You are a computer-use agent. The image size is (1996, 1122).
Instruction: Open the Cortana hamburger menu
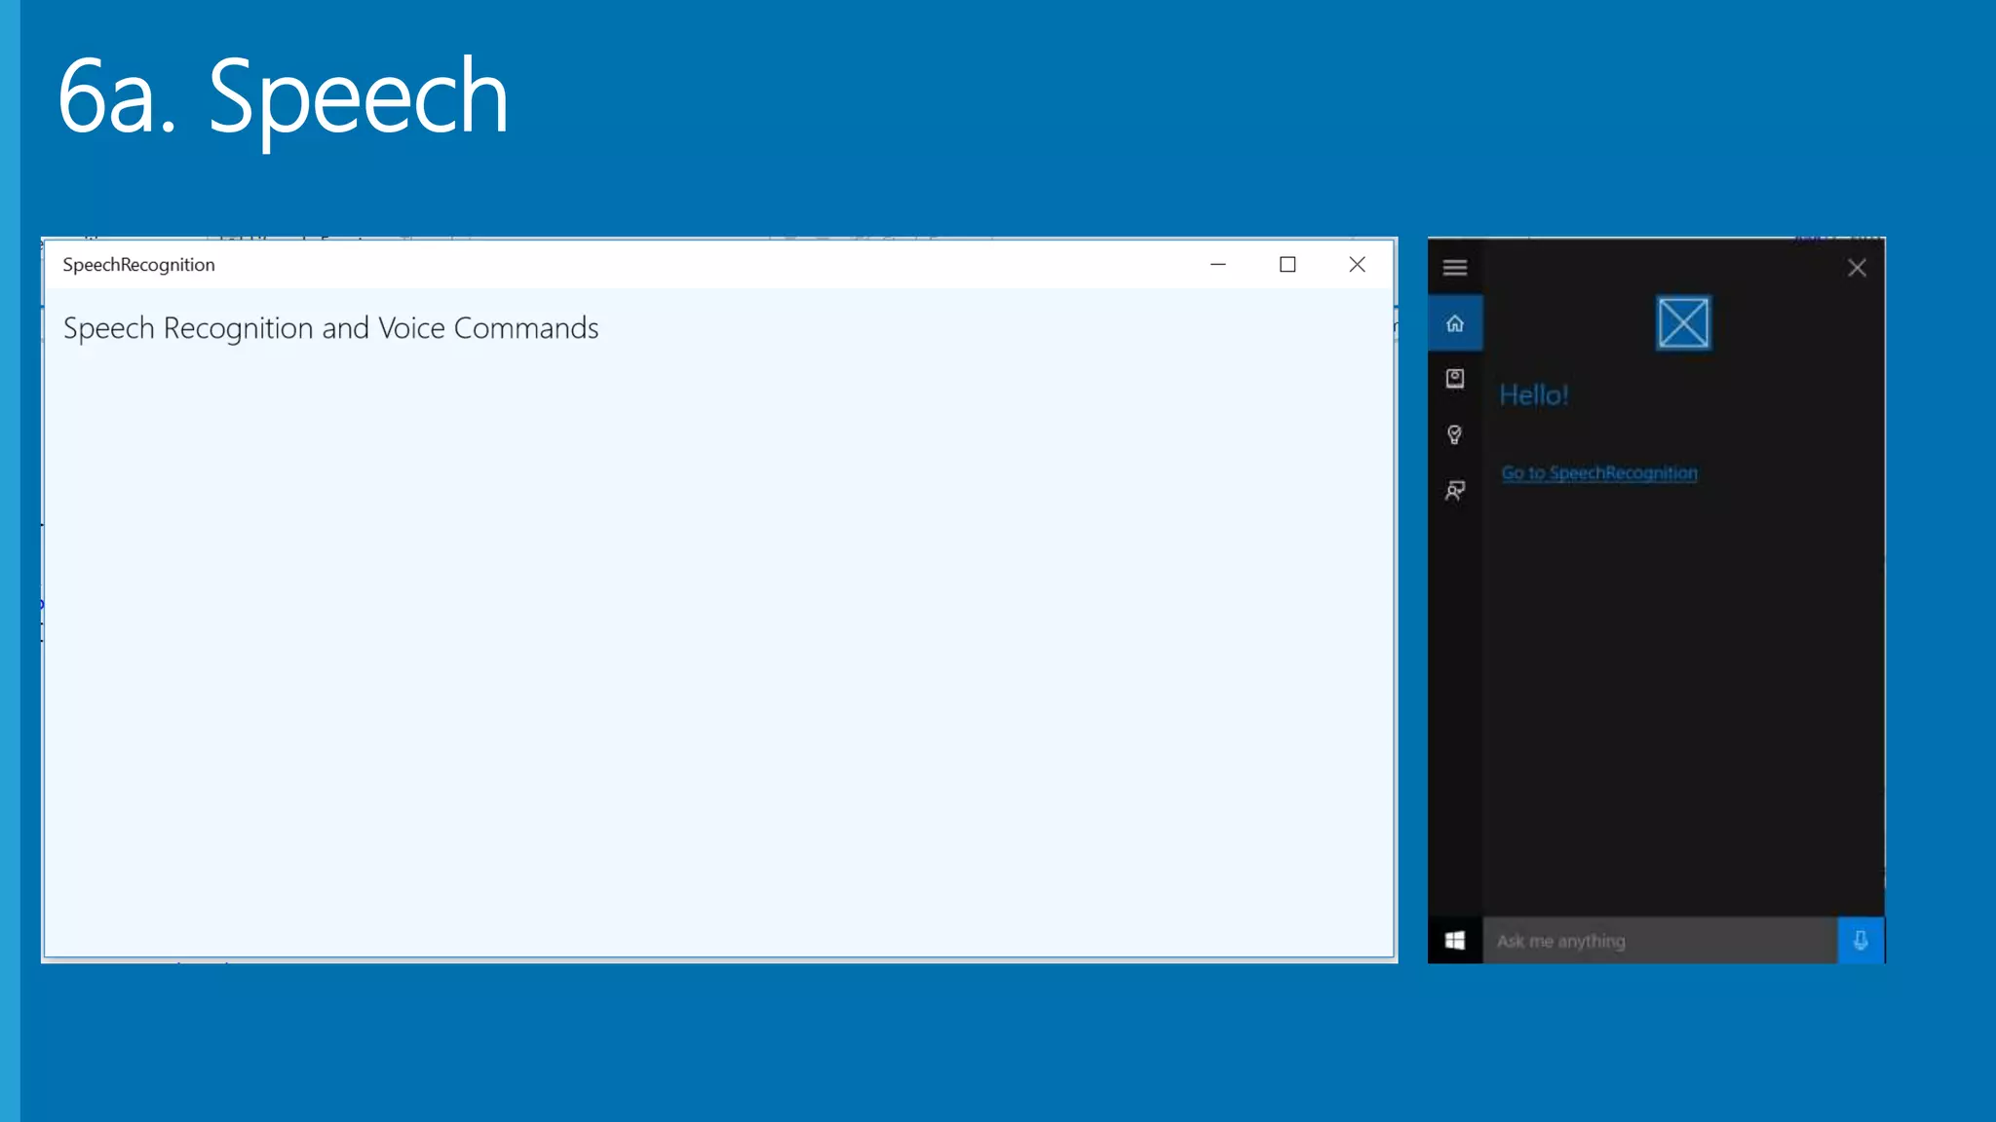pos(1454,267)
